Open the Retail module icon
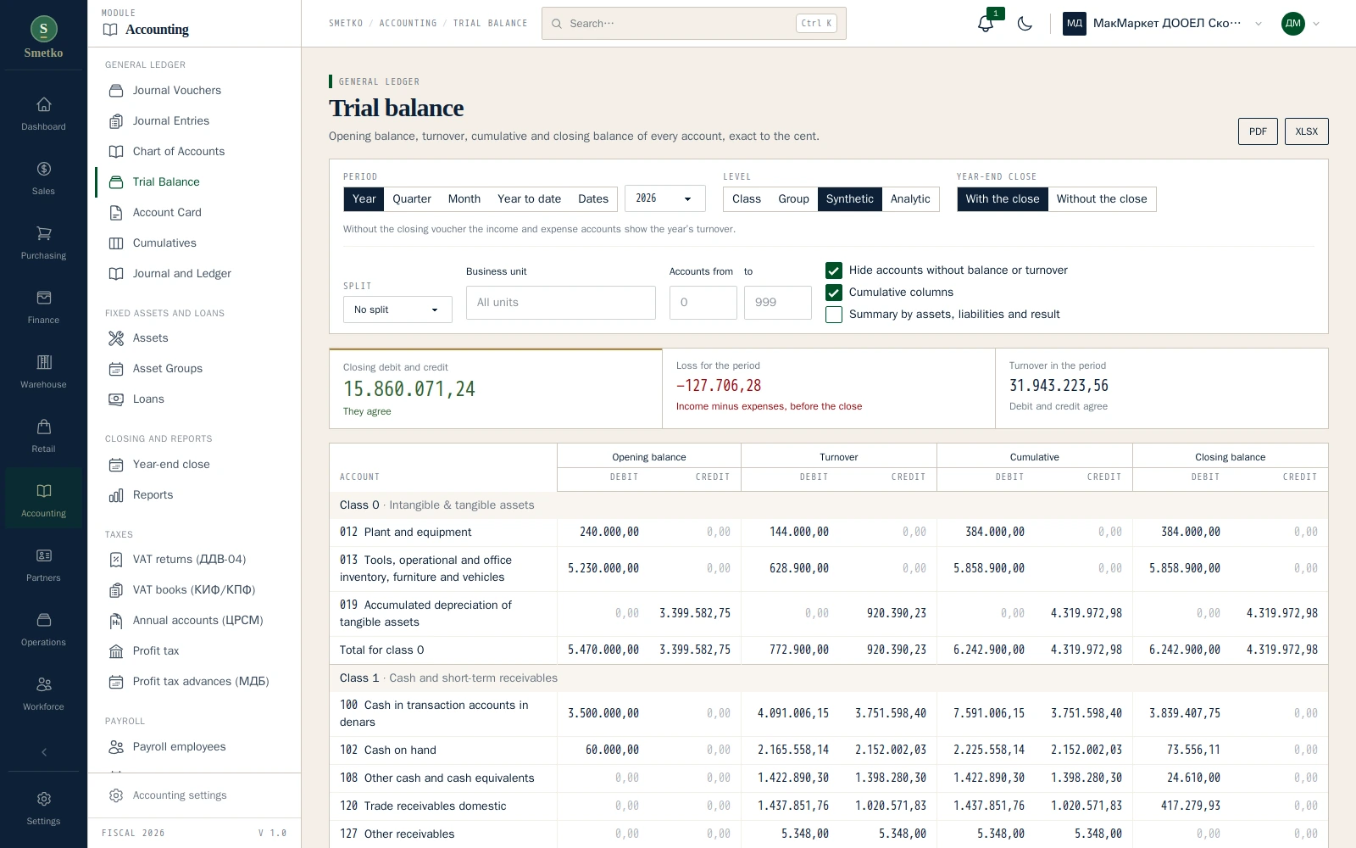Screen dimensions: 1356x848 43,436
